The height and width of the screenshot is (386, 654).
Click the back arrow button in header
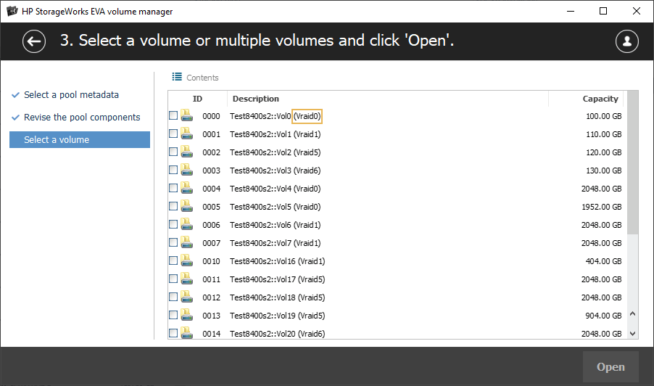[x=34, y=41]
